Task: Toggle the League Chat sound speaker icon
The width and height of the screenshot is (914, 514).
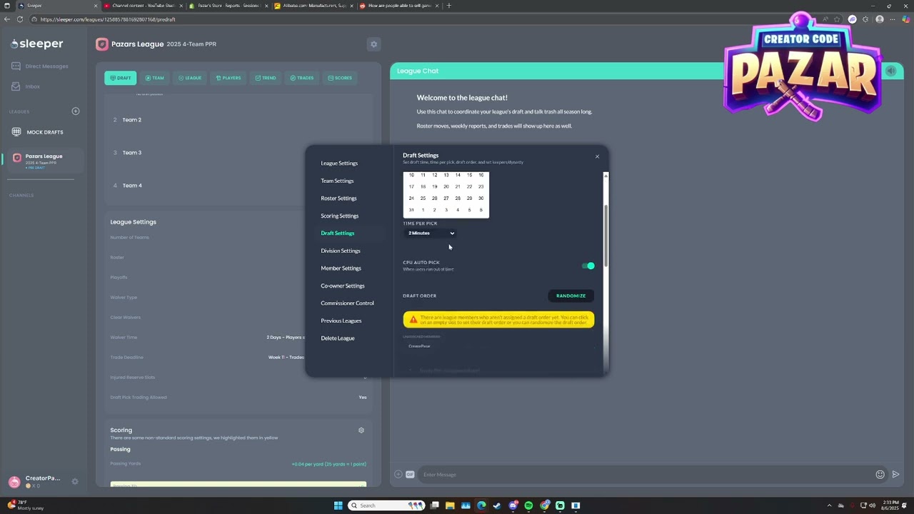Action: [890, 71]
